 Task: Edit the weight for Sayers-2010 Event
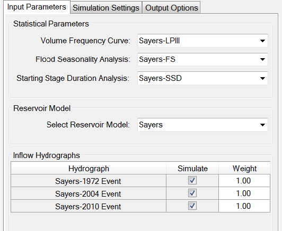point(244,206)
